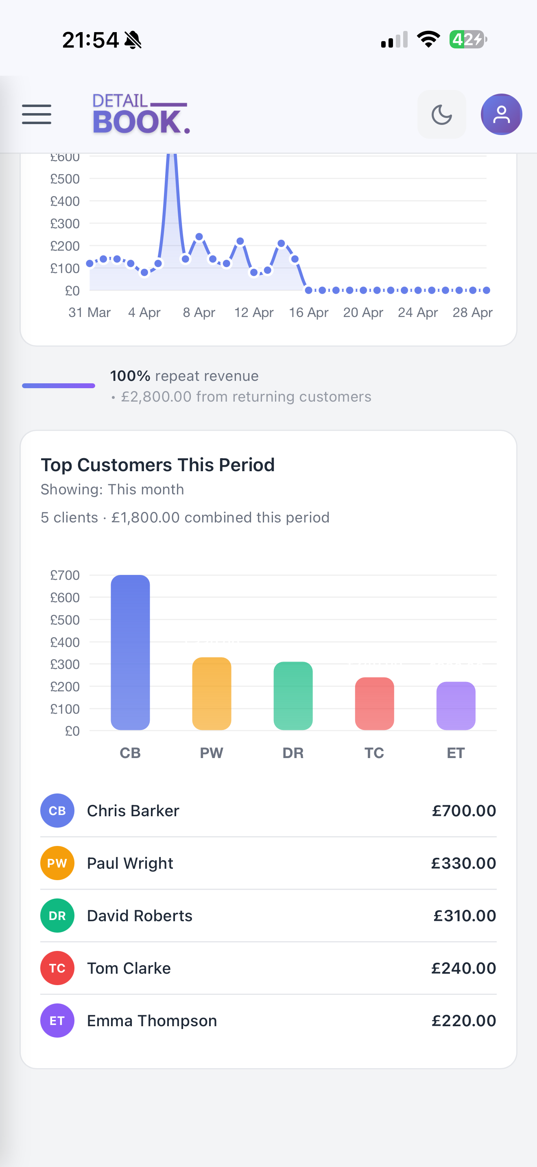Click the CB label under the bar chart
Screen dimensions: 537x1167
click(x=130, y=752)
